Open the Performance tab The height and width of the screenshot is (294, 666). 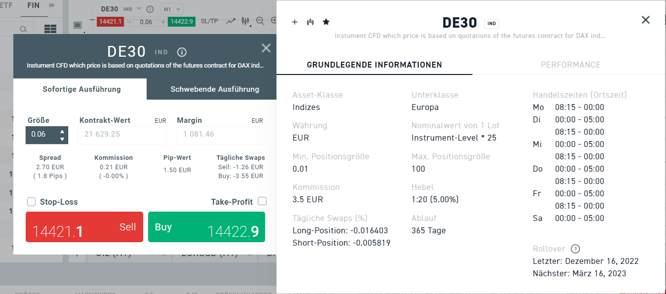click(x=571, y=65)
